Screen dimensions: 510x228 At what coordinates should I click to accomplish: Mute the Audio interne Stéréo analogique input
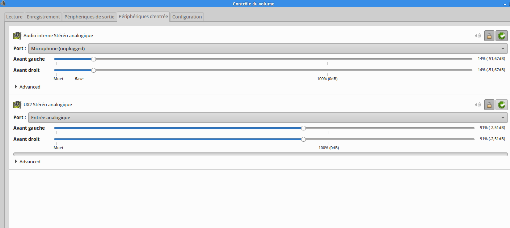pyautogui.click(x=478, y=36)
